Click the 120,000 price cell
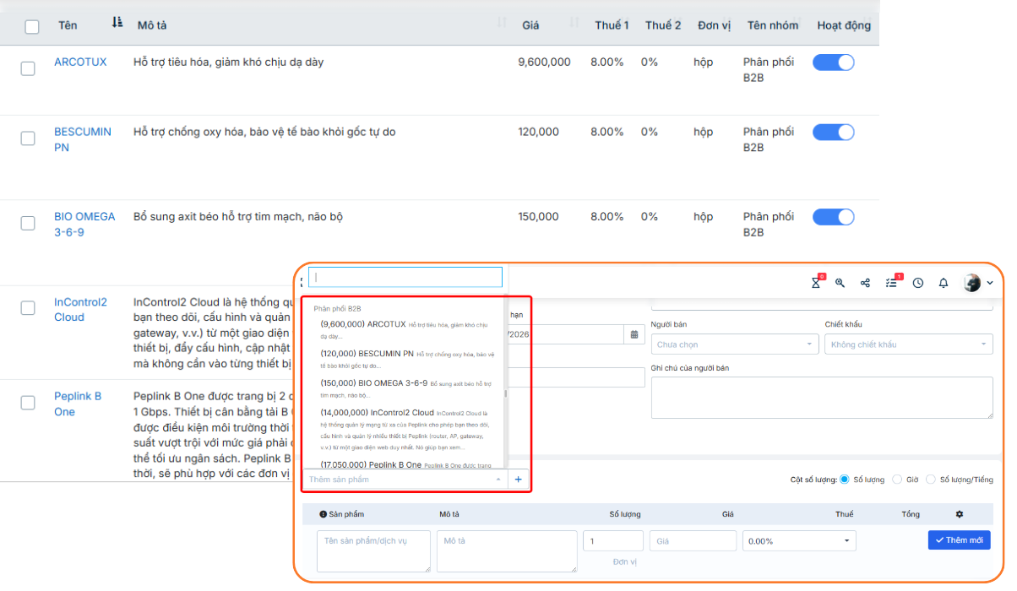1017x591 pixels. coord(539,132)
